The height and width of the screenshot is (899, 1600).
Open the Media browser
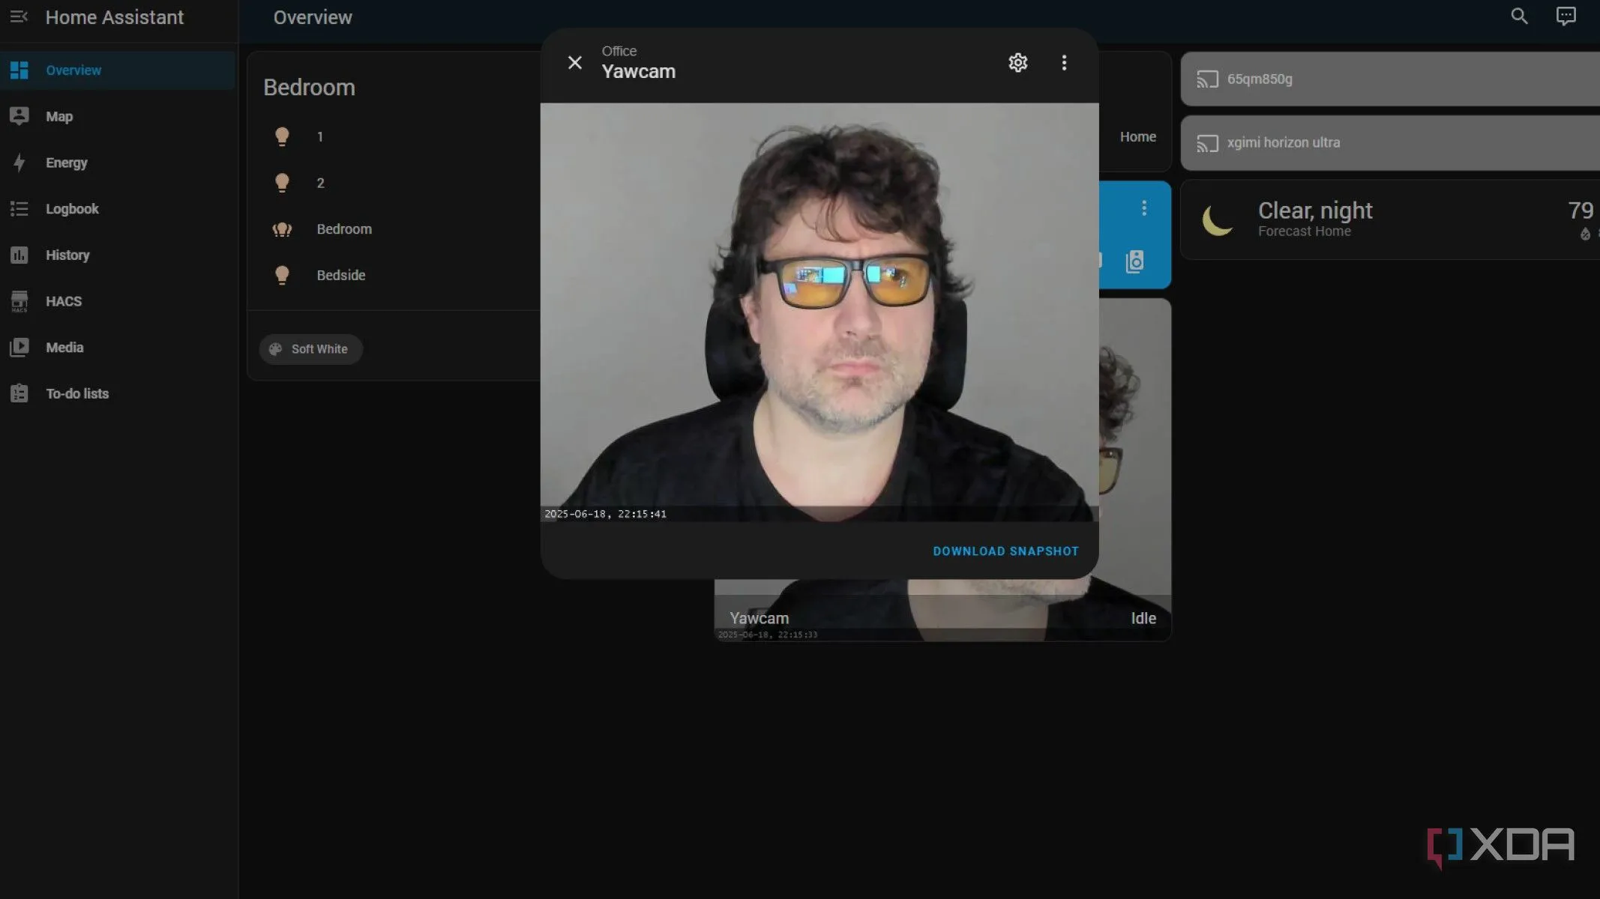[x=118, y=348]
